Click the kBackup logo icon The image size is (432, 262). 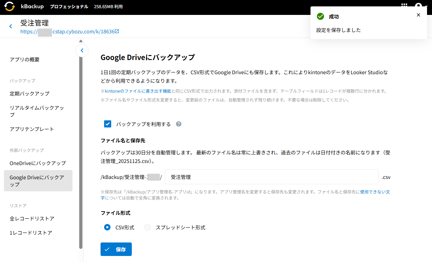(x=10, y=6)
